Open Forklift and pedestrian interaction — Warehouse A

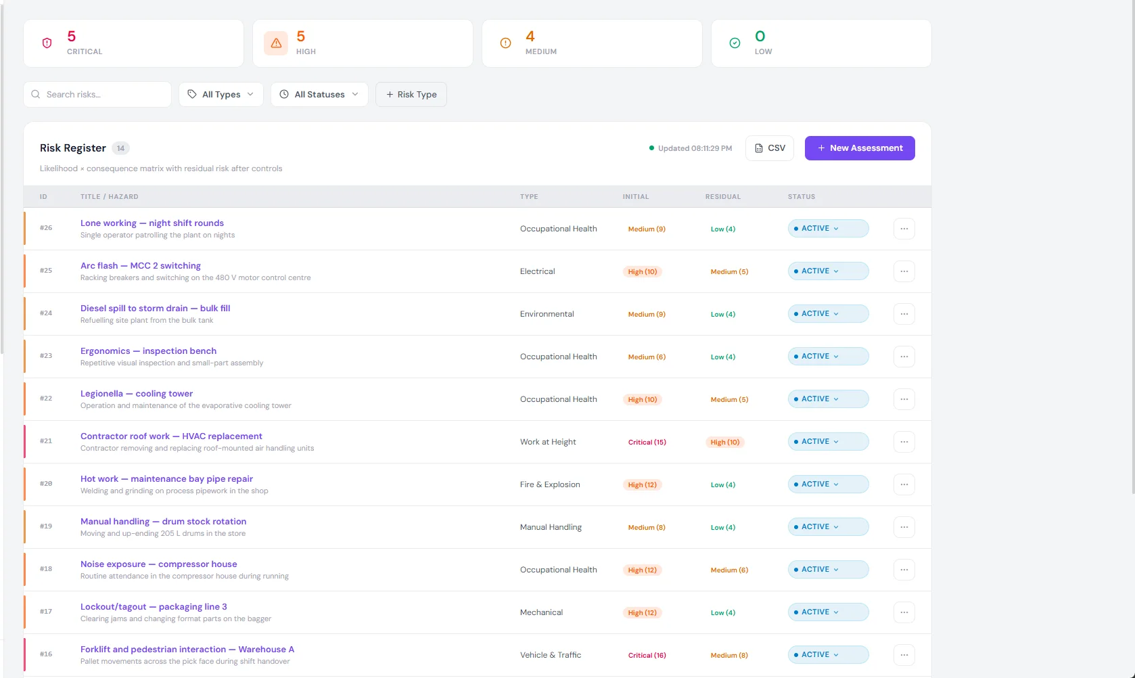187,650
